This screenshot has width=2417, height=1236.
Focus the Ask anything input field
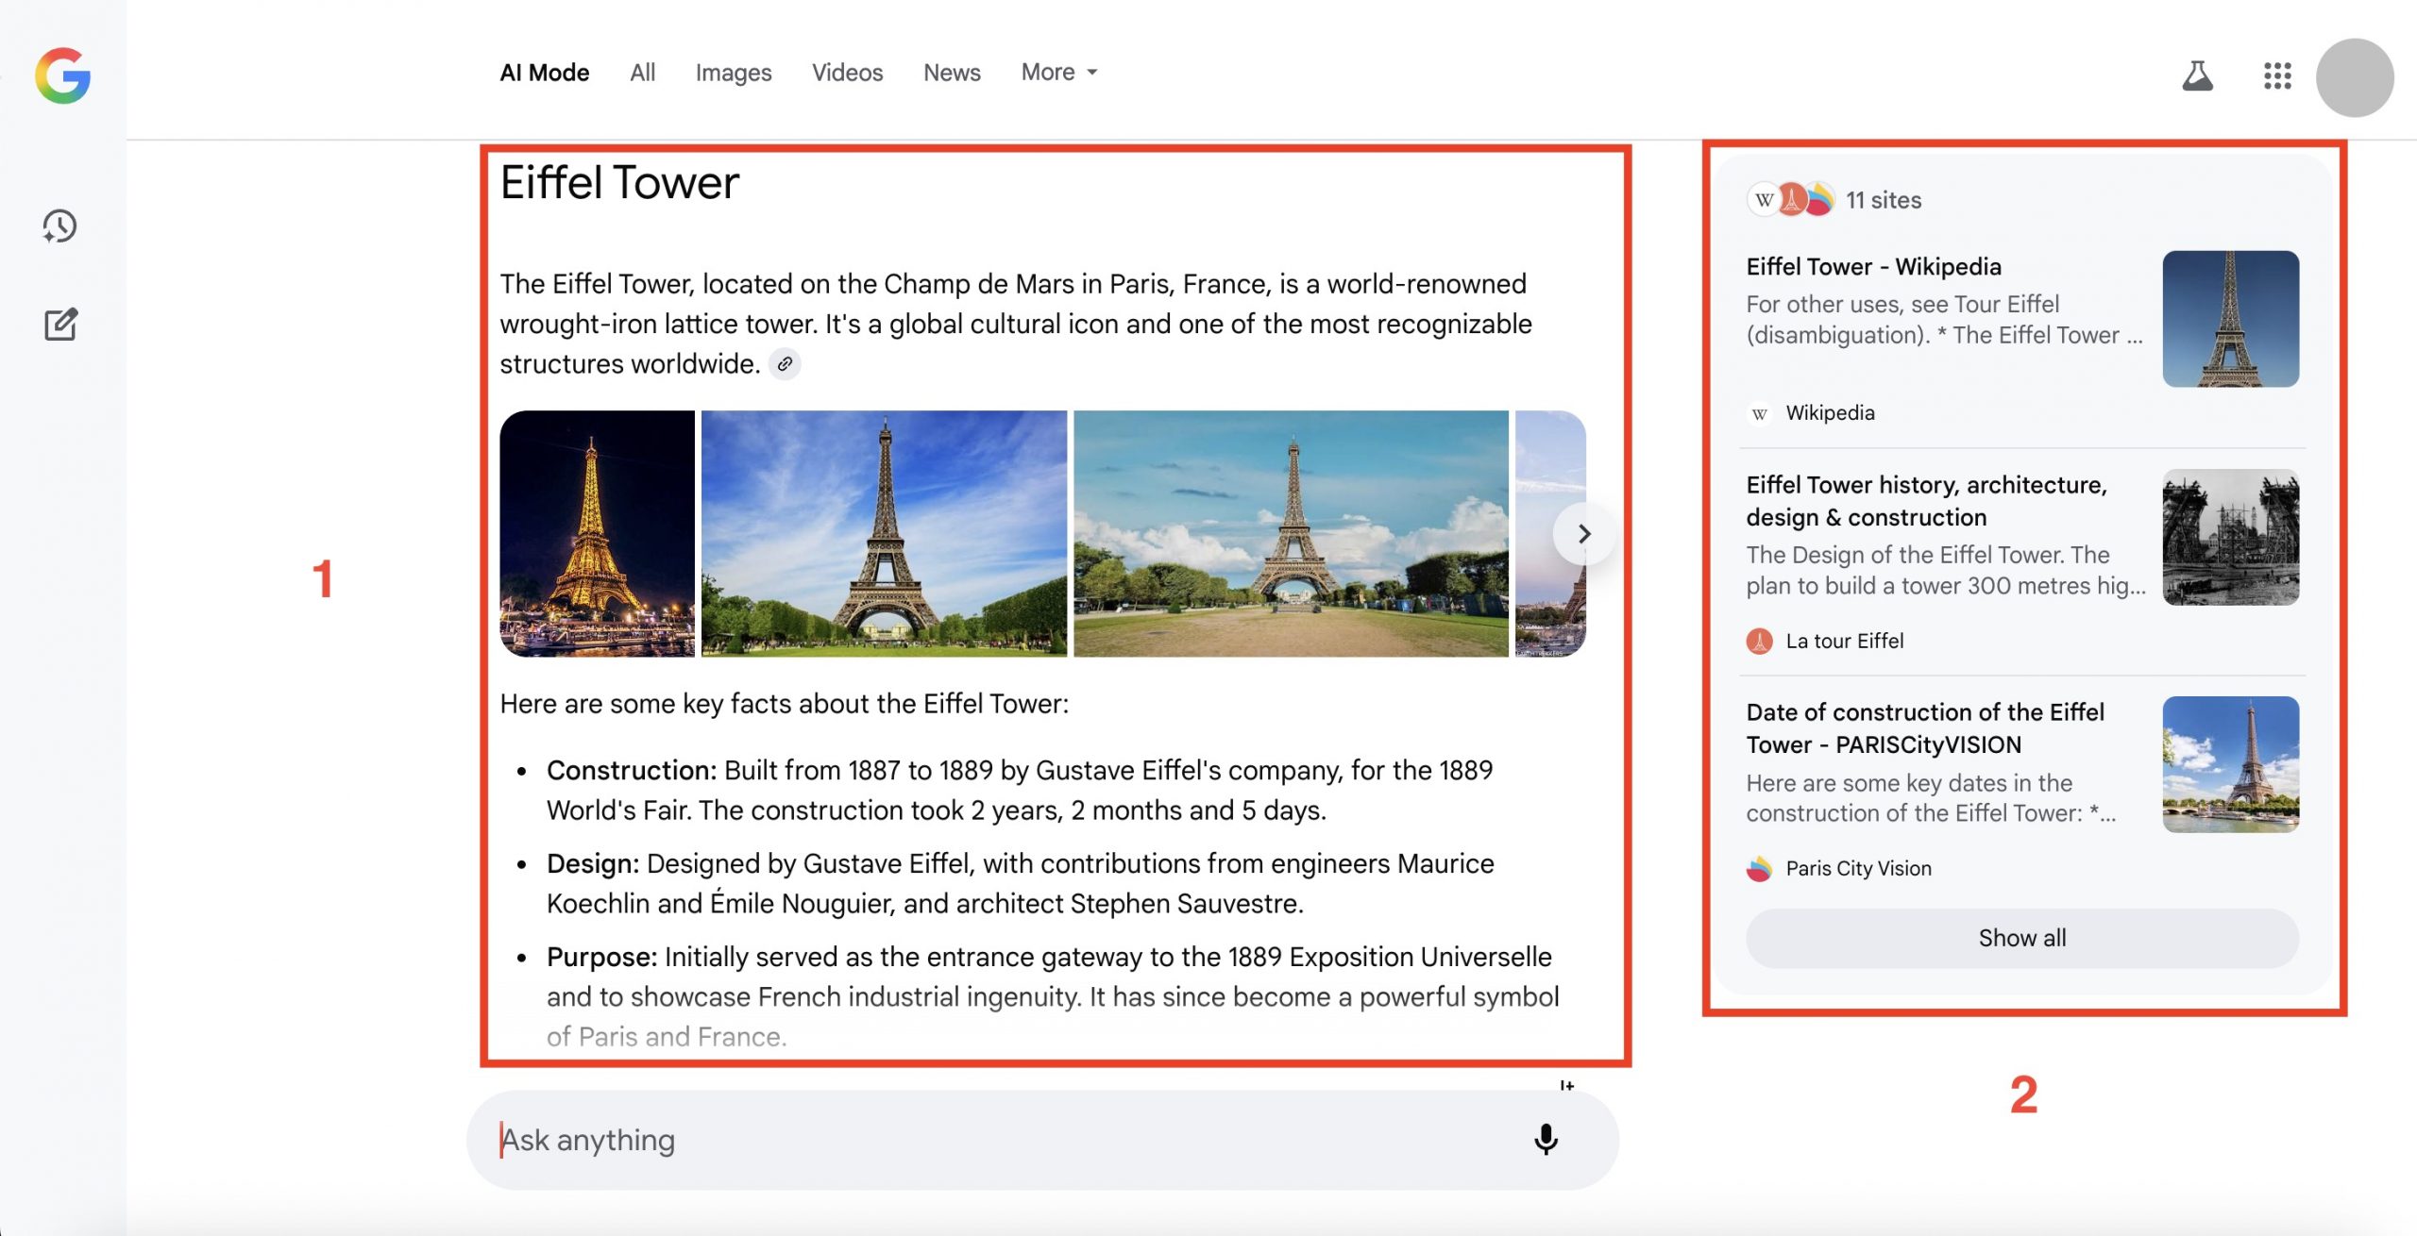coord(1042,1140)
